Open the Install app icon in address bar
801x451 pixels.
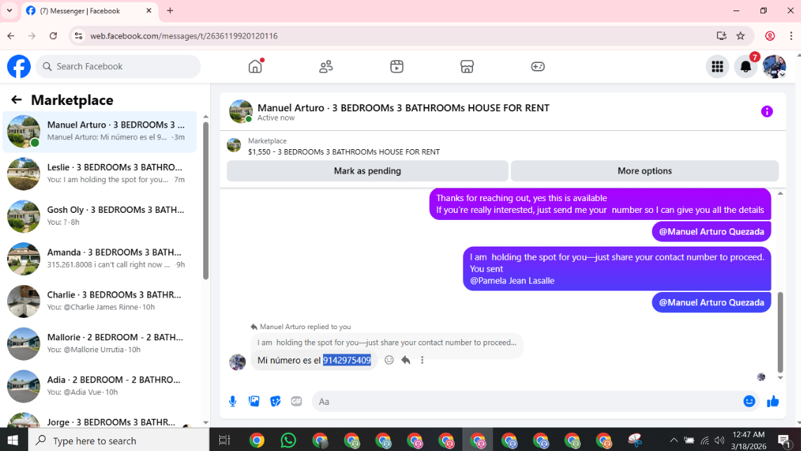[x=721, y=36]
